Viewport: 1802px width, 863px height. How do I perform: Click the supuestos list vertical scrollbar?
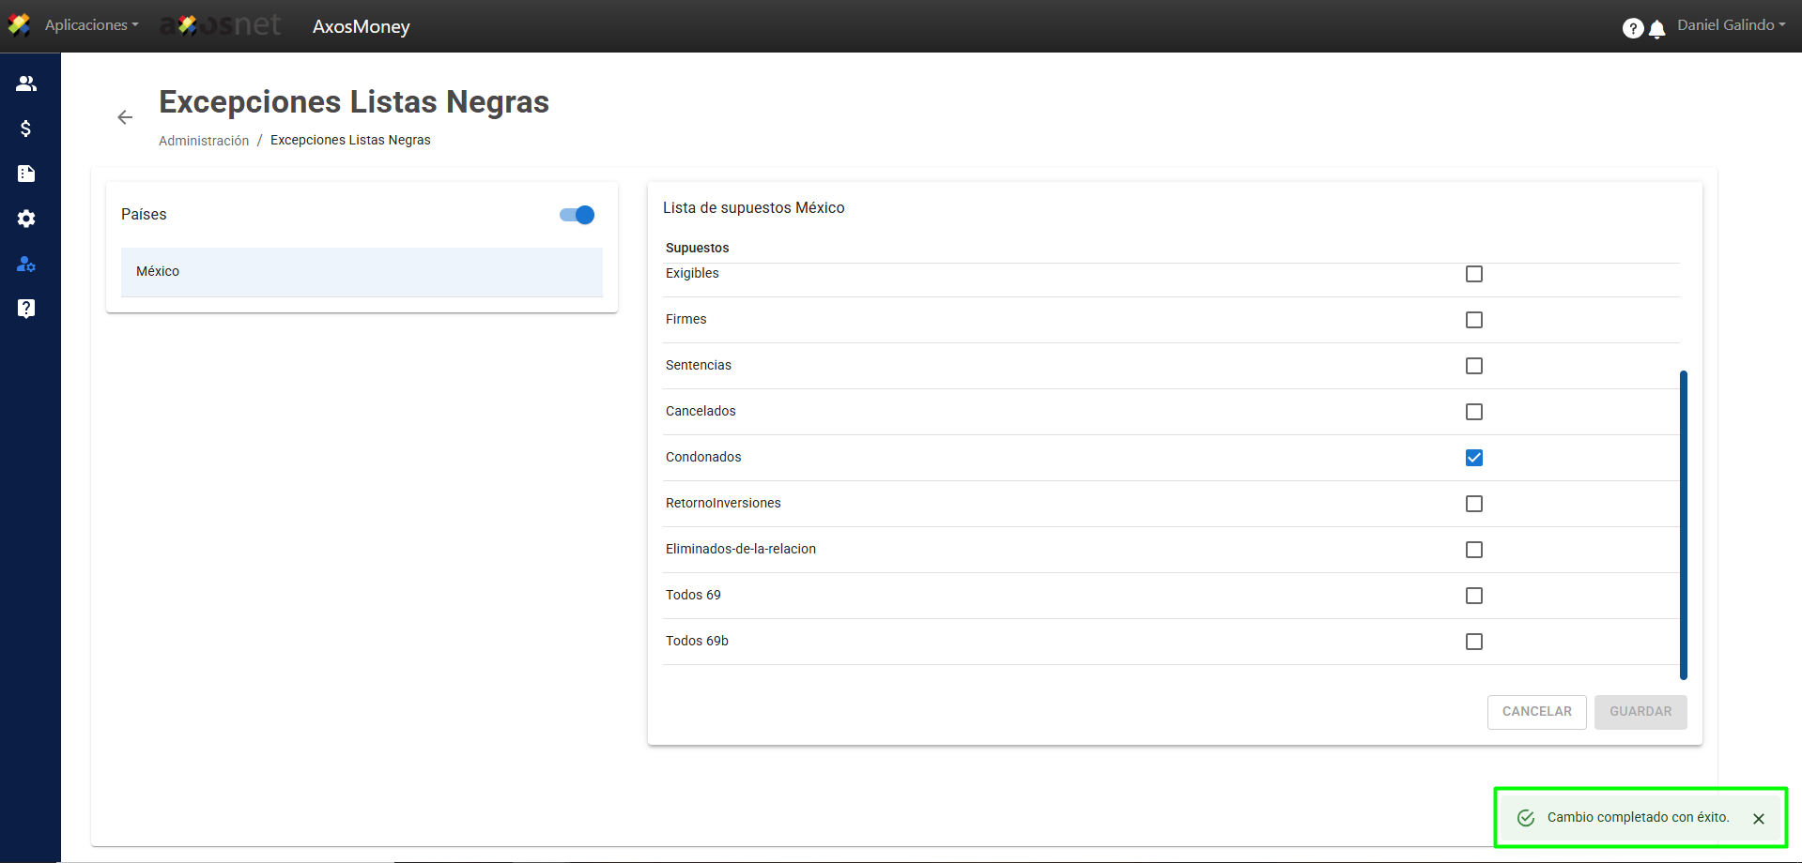[x=1684, y=523]
